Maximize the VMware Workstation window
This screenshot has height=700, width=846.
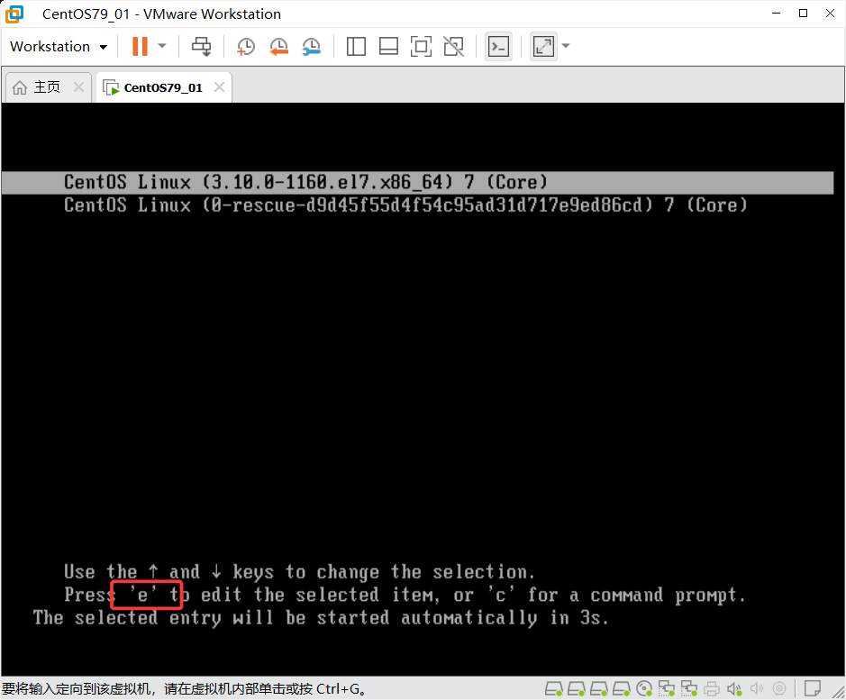[803, 14]
